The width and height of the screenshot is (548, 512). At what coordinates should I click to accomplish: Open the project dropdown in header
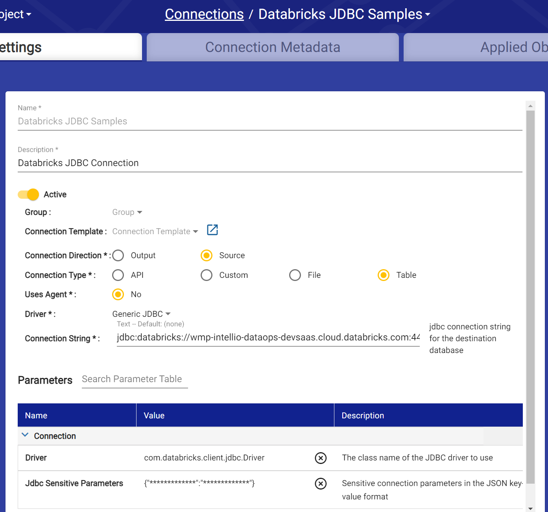15,14
